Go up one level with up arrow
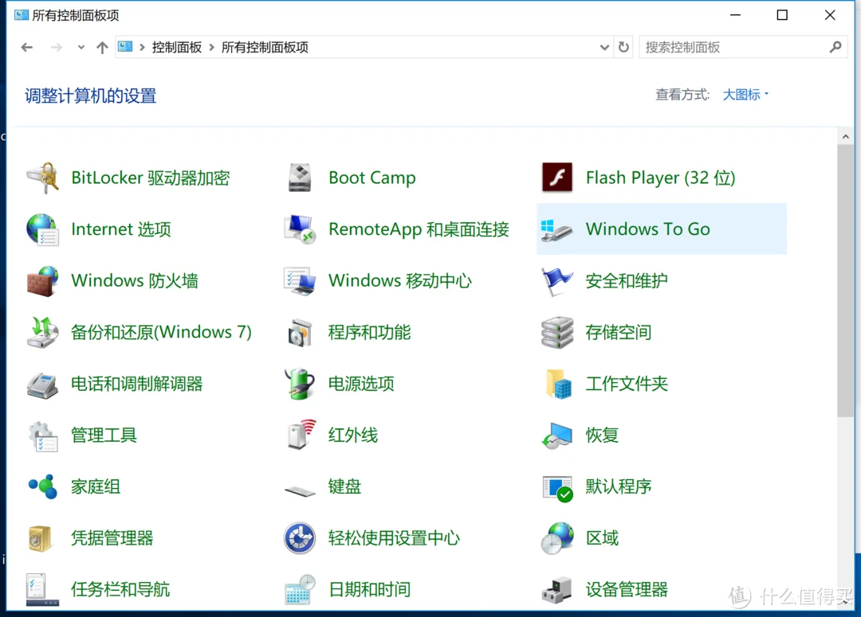Screen dimensions: 861x617 [x=102, y=47]
